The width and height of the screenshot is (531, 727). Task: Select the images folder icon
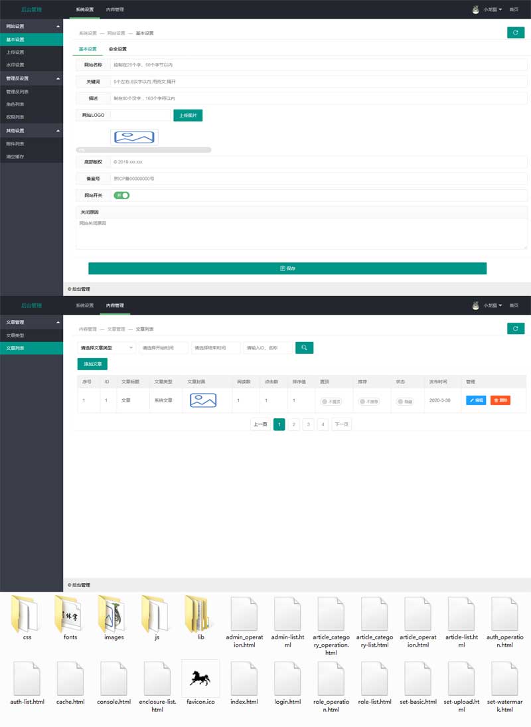pyautogui.click(x=112, y=614)
